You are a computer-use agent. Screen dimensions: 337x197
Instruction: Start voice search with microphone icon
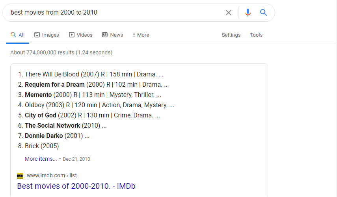(248, 13)
